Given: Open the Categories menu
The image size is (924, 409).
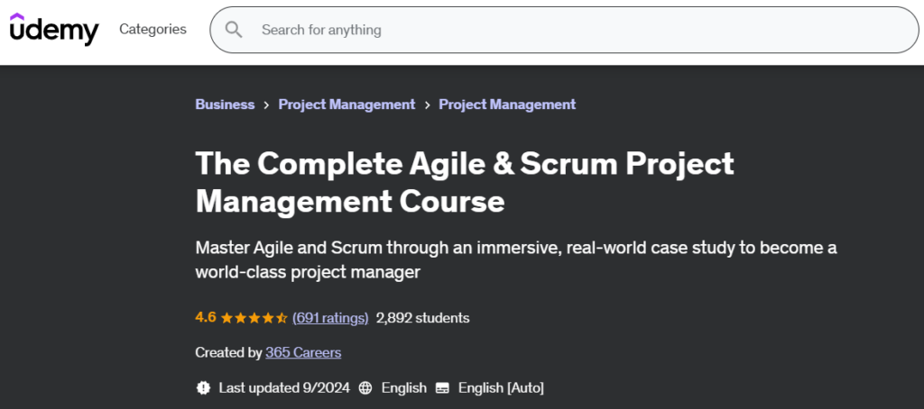Looking at the screenshot, I should 152,29.
